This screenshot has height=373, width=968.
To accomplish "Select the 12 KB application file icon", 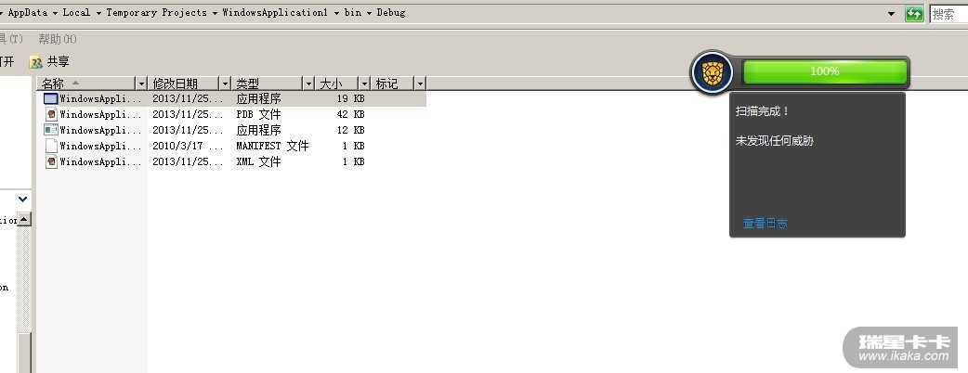I will (x=50, y=130).
